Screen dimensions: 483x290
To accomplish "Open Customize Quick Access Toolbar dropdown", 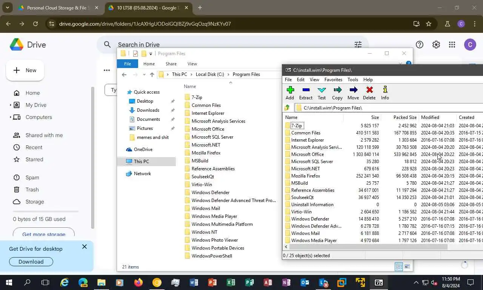I will click(151, 54).
